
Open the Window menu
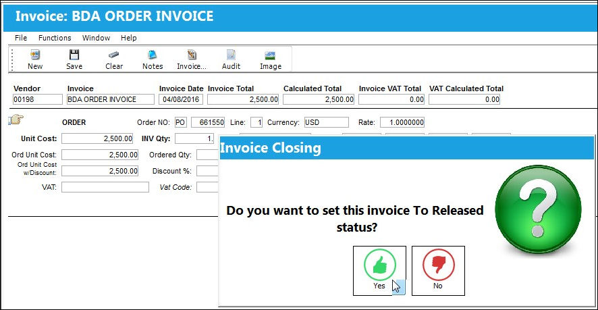pos(96,38)
